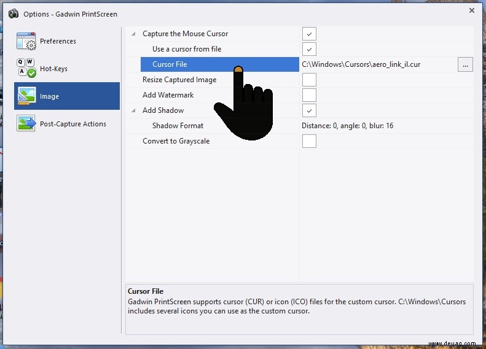This screenshot has height=349, width=486.
Task: Switch to Post-Capture Actions page
Action: coord(73,124)
